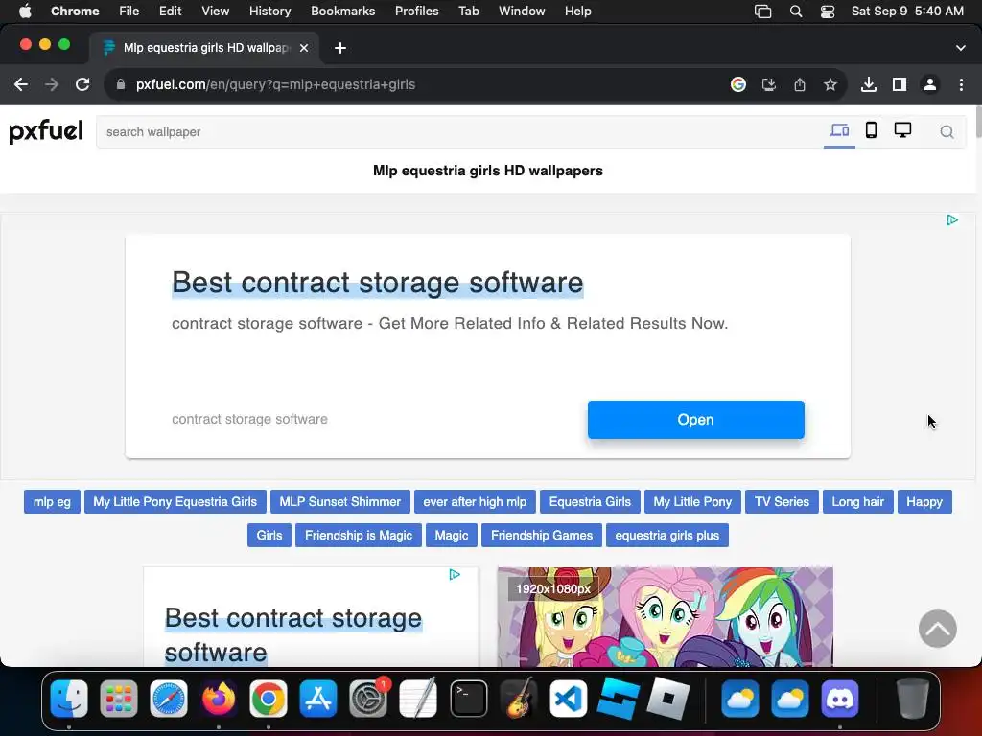The width and height of the screenshot is (982, 736).
Task: Reload the pxfuel page
Action: 82,84
